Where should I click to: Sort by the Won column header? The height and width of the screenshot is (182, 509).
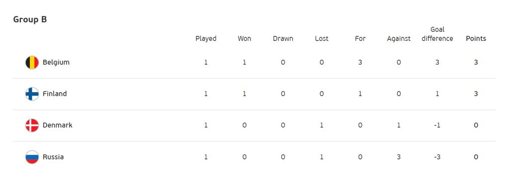click(245, 39)
